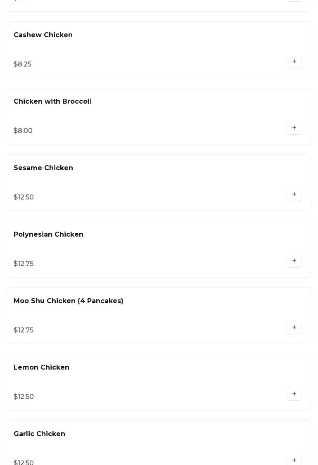318x465 pixels.
Task: Click the Polynesian Chicken heading
Action: click(x=48, y=235)
